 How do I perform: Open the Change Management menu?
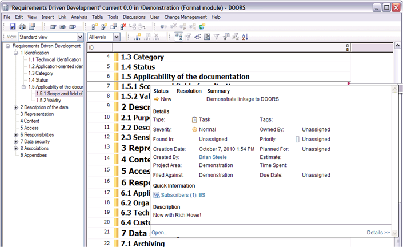click(185, 17)
